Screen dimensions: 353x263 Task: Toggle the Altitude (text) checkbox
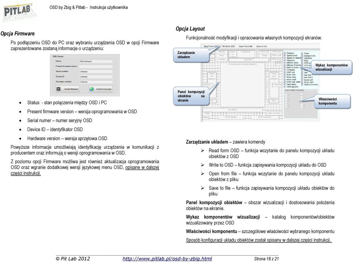(x=285, y=63)
